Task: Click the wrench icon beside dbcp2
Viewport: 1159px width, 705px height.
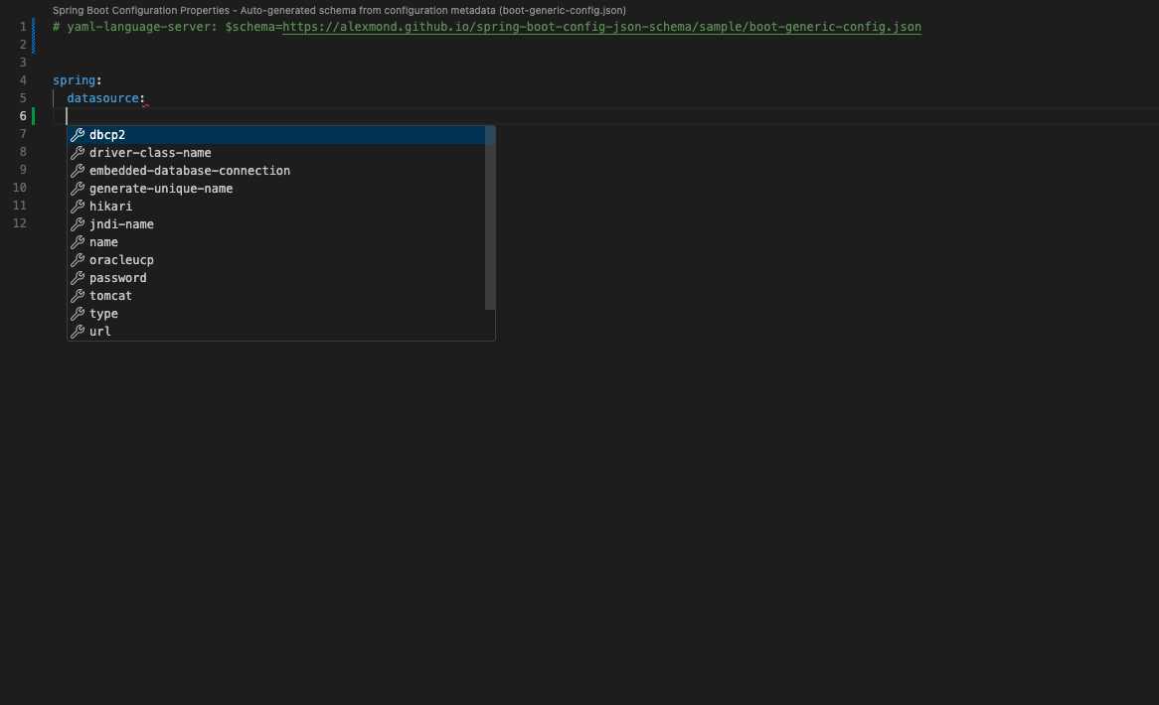Action: pos(78,135)
